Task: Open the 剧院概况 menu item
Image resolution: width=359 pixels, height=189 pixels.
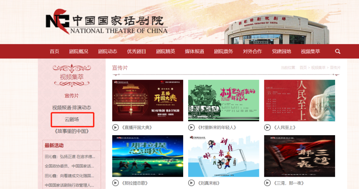Action: coord(78,51)
